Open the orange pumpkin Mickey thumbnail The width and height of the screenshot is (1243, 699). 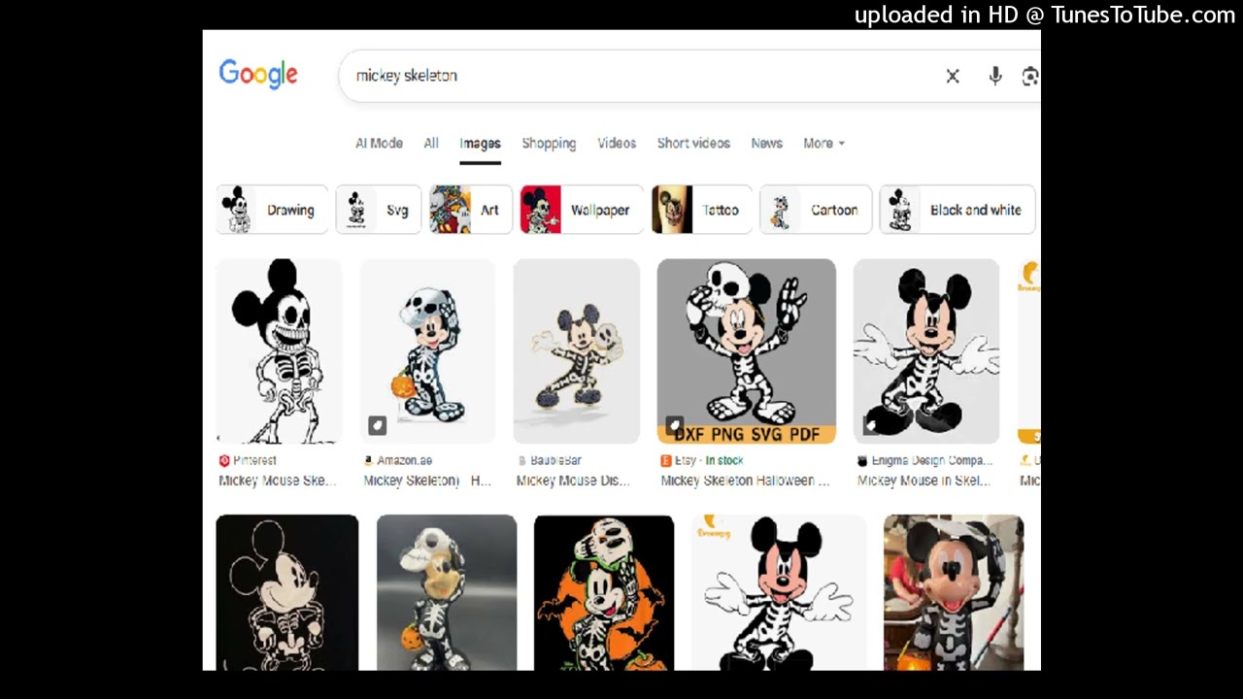[604, 592]
